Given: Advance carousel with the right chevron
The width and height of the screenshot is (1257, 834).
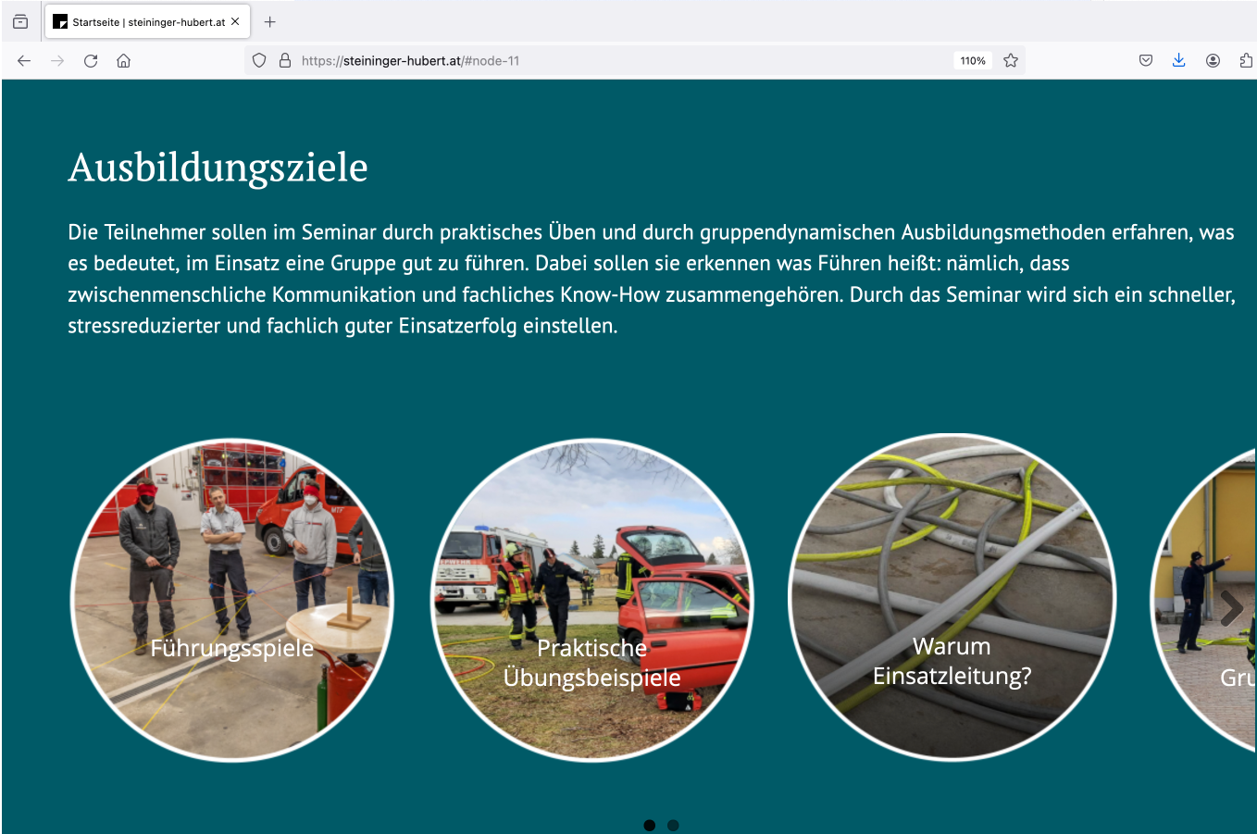Looking at the screenshot, I should pyautogui.click(x=1230, y=608).
